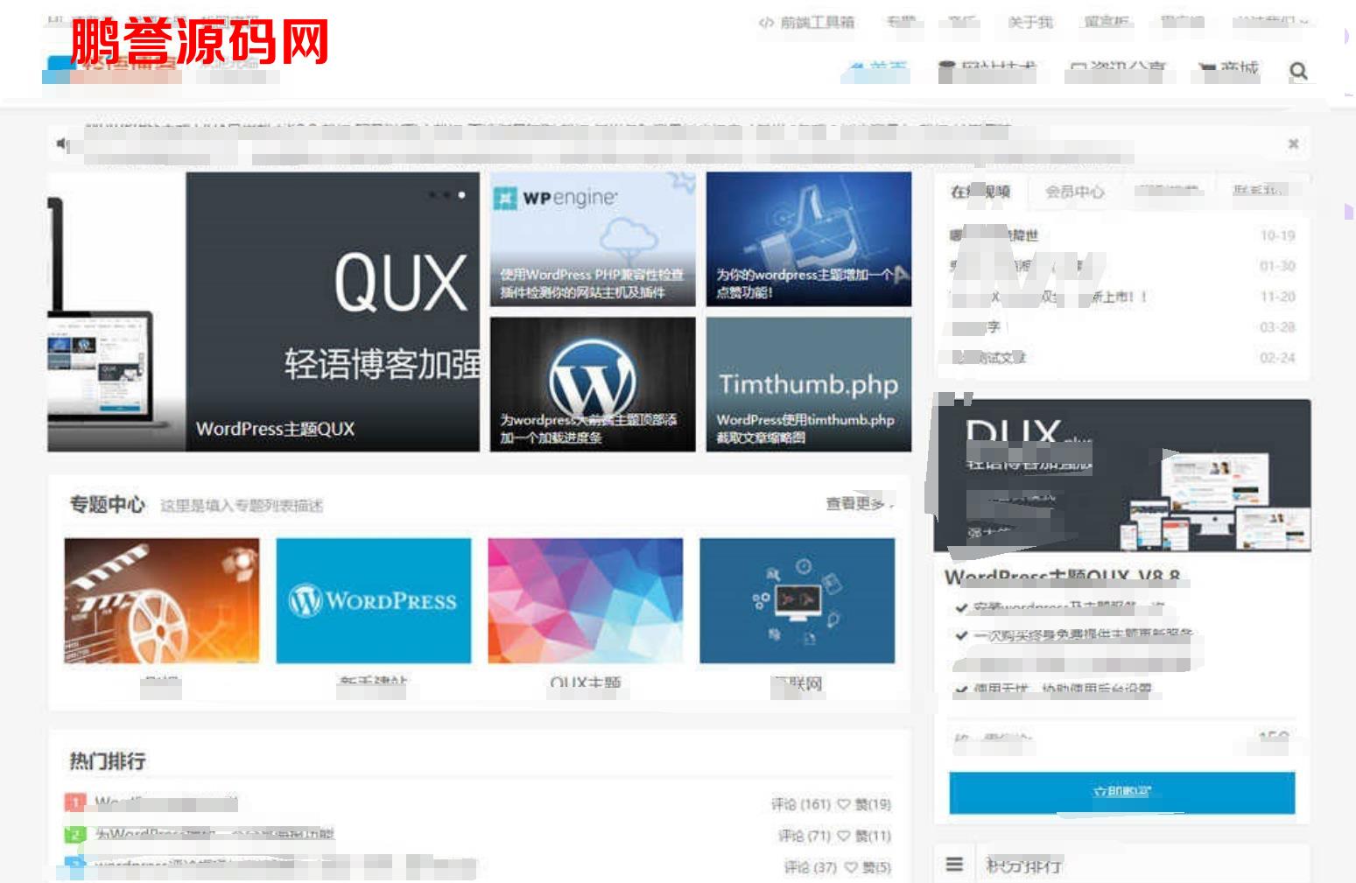Open the 商城 shop menu item

coord(1229,68)
